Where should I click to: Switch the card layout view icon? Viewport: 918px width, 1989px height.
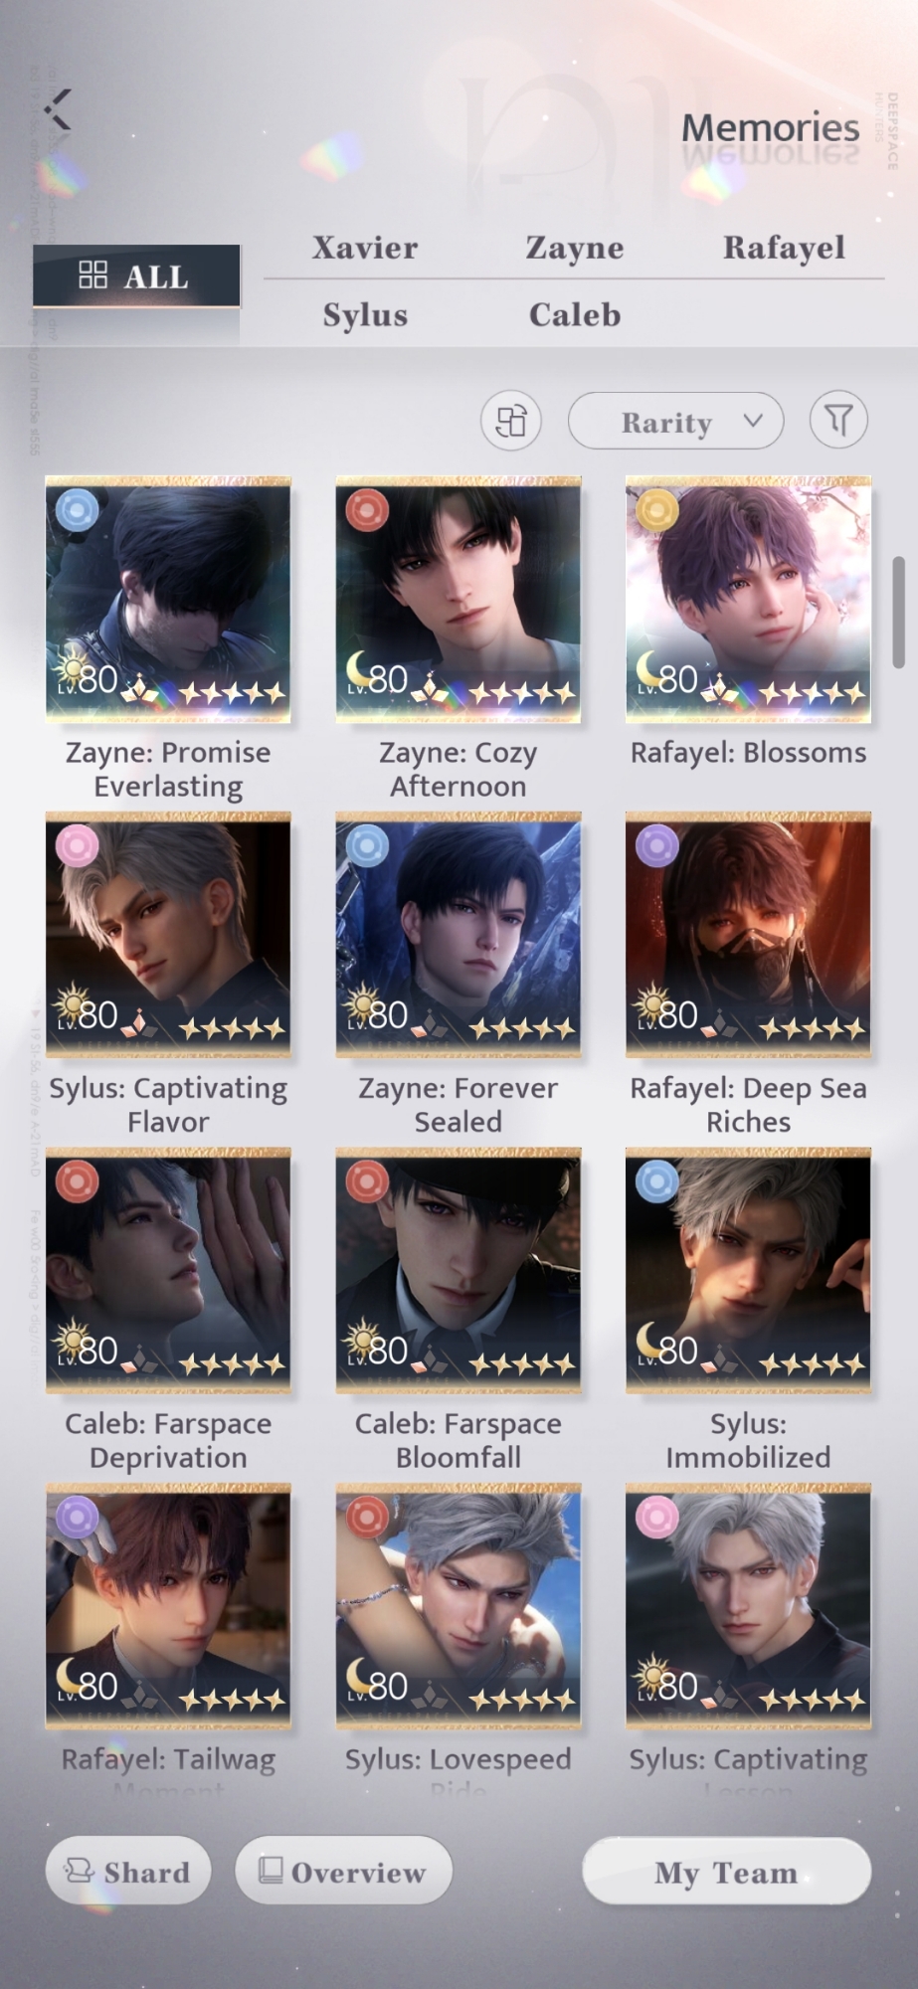[x=511, y=421]
